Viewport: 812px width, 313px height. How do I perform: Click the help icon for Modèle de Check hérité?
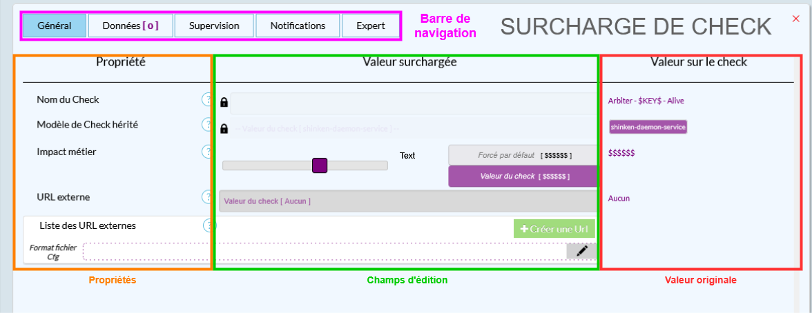click(206, 125)
